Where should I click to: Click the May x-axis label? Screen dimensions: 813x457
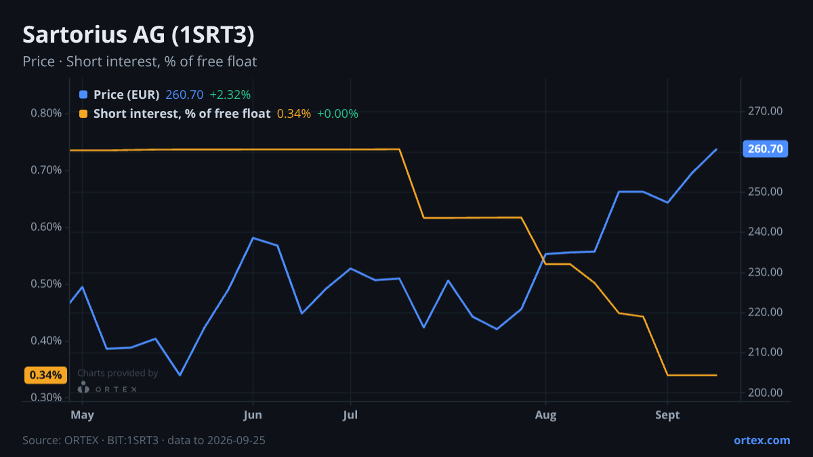82,415
